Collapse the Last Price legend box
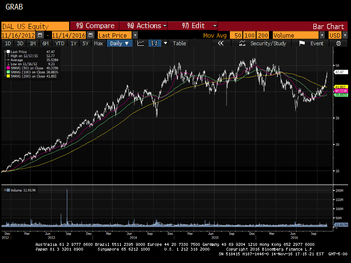 point(5,51)
